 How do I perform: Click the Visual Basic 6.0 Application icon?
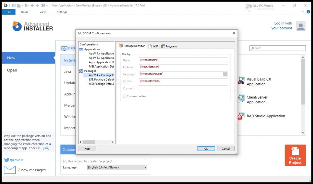click(x=241, y=81)
